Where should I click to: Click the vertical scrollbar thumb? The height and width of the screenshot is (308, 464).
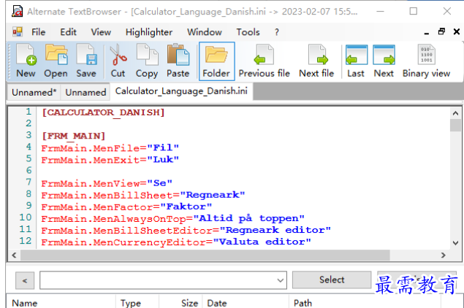coord(455,125)
